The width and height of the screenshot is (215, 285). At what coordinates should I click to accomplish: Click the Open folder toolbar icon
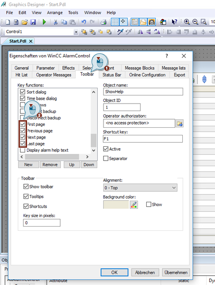tap(25, 22)
